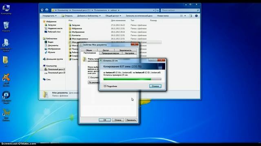This screenshot has width=261, height=146.
Task: Select the Изображения folder in file list
Action: [x=78, y=32]
